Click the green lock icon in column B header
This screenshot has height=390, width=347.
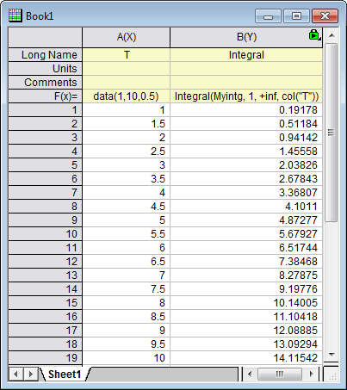click(x=314, y=34)
